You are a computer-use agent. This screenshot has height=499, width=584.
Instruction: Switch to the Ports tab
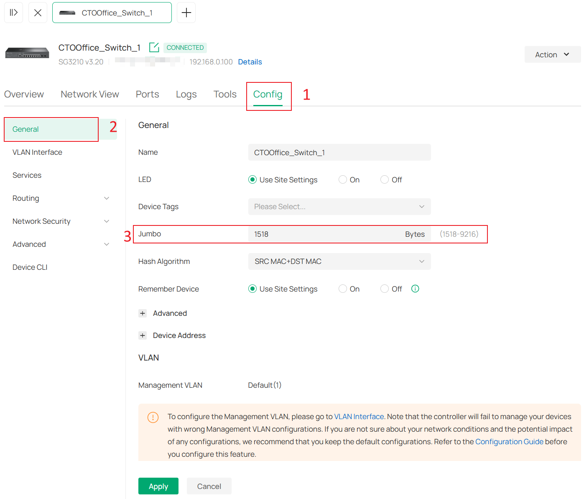[x=147, y=94]
